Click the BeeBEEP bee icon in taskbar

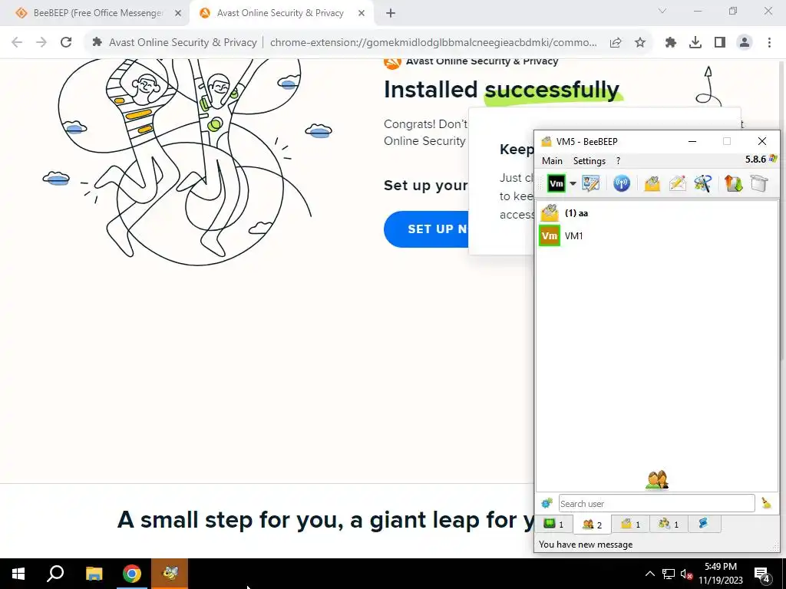coord(170,574)
